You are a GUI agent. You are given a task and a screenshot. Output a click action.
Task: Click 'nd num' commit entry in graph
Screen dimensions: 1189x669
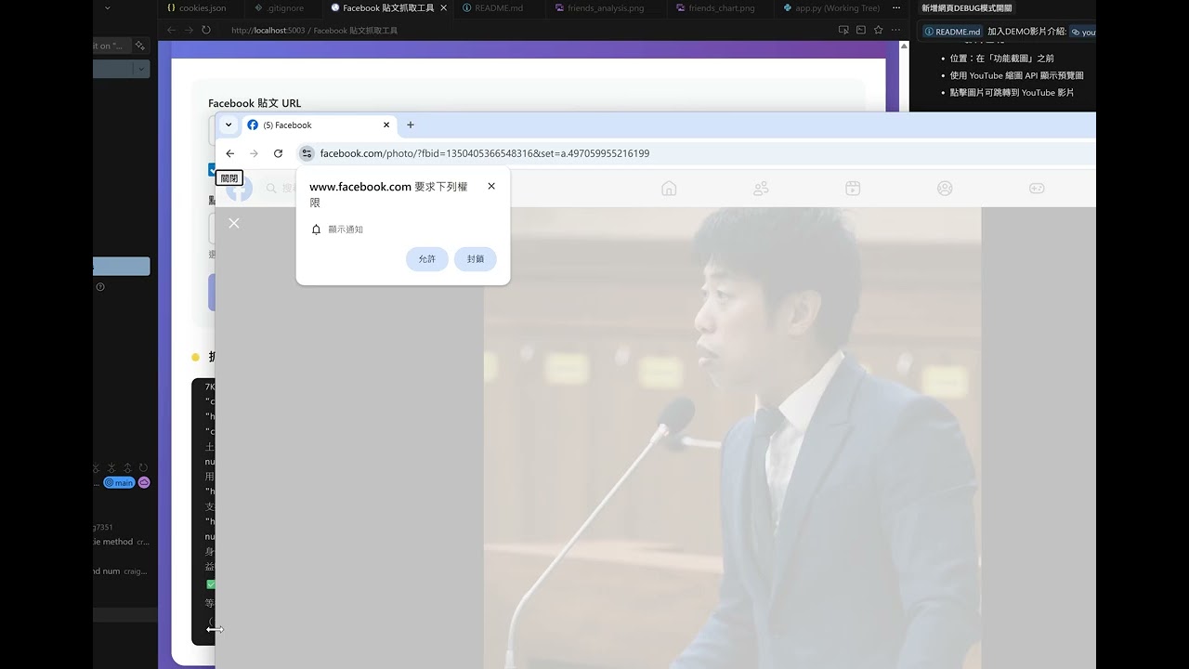(x=121, y=571)
